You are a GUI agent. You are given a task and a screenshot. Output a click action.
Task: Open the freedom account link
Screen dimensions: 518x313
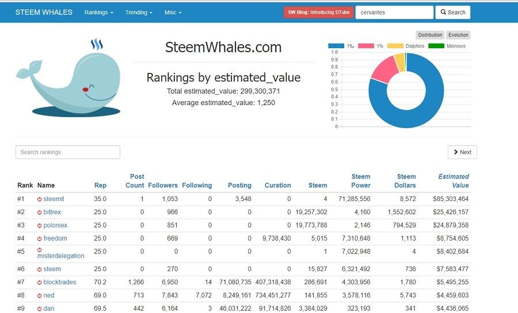pos(55,238)
